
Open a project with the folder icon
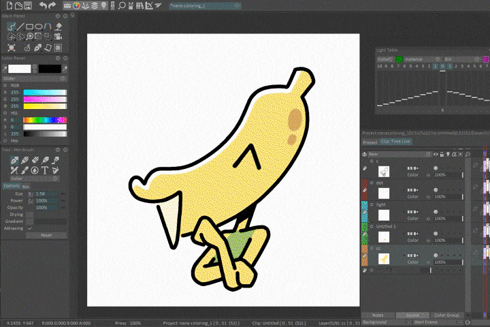click(x=19, y=5)
